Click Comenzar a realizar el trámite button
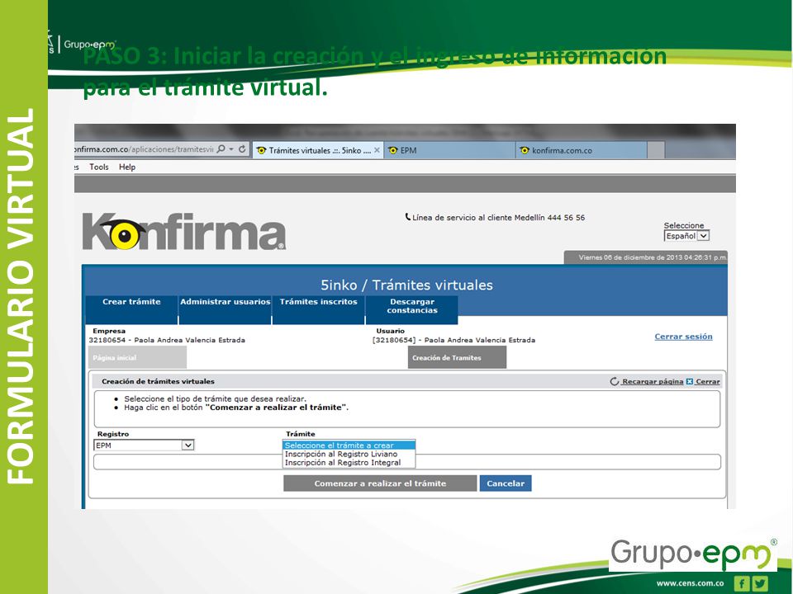 (380, 483)
